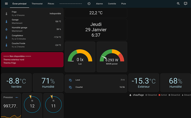Image resolution: width=191 pixels, height=118 pixels.
Task: Open the Contrôle tab
Action: [x=112, y=4]
